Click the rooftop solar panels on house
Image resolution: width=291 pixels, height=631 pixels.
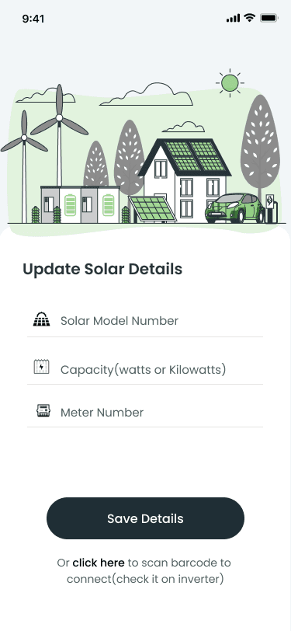click(195, 155)
